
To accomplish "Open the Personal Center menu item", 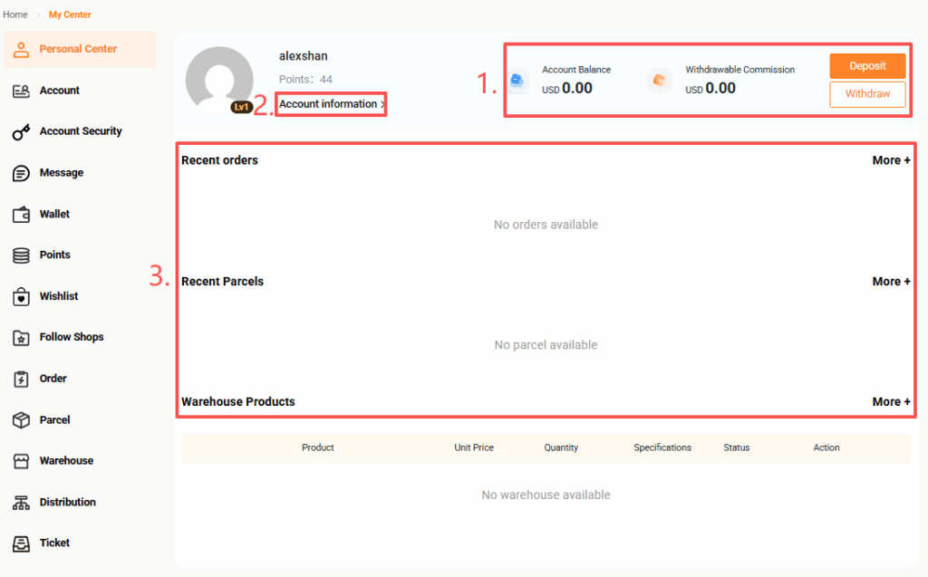I will [x=78, y=49].
